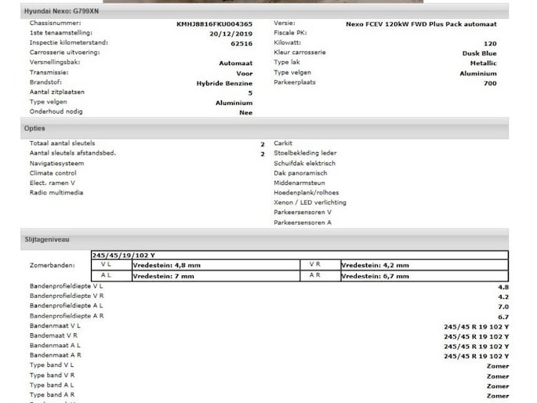Click the Nexo FCEV 120kW version text
Viewport: 537px width, 403px height.
click(420, 24)
